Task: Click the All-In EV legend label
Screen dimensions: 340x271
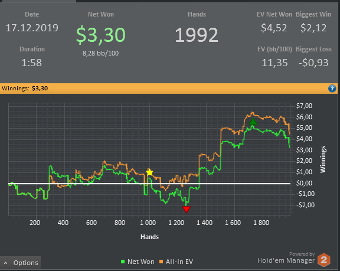Action: 179,262
